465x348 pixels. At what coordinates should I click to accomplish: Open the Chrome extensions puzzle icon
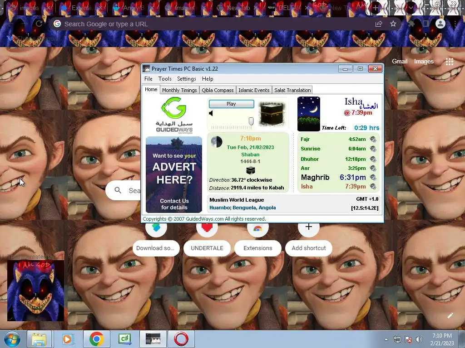(x=411, y=24)
